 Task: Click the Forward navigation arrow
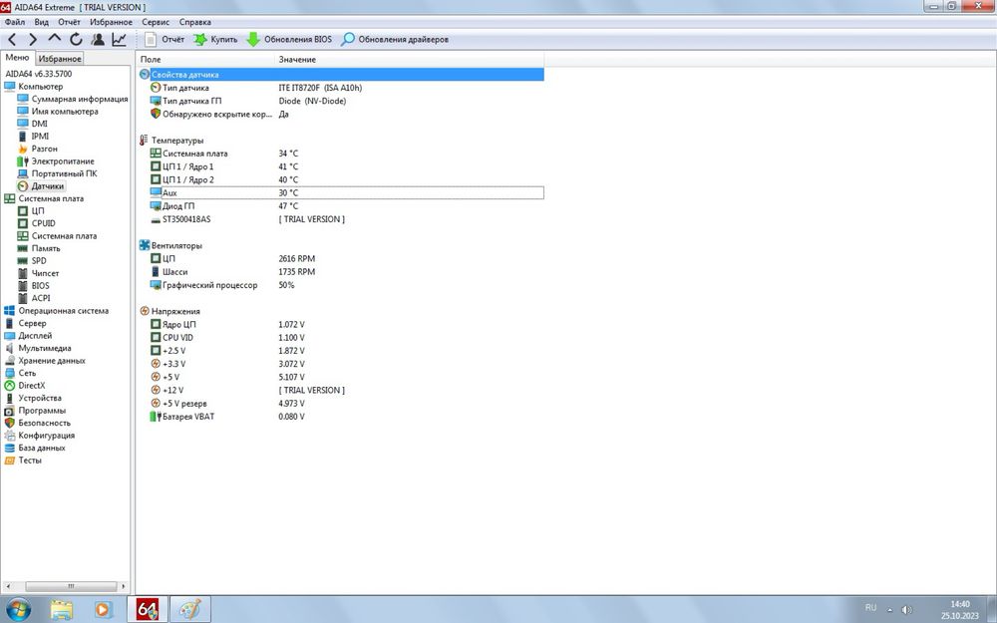(x=33, y=40)
